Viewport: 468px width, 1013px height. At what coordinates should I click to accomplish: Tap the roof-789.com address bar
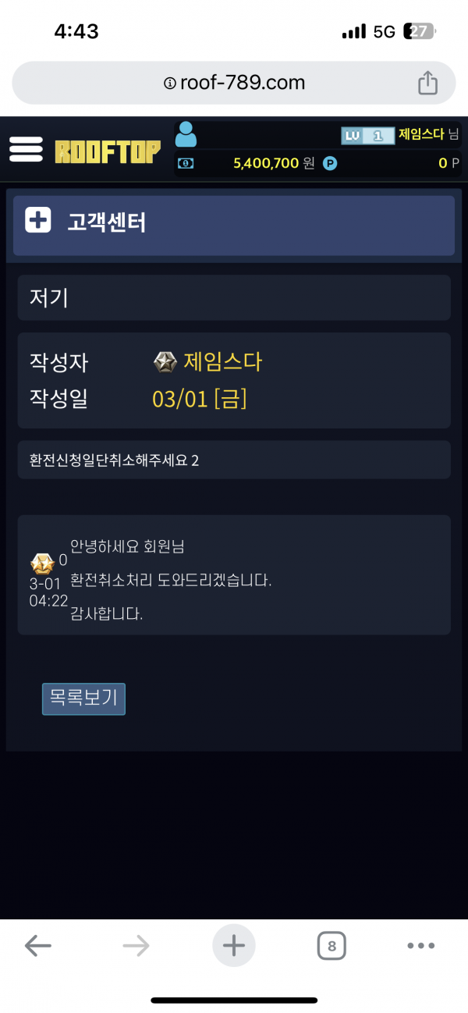(x=234, y=83)
